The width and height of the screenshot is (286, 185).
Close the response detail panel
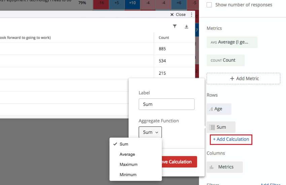tap(178, 14)
